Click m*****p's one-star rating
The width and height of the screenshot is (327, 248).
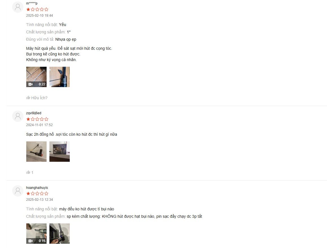pyautogui.click(x=37, y=9)
